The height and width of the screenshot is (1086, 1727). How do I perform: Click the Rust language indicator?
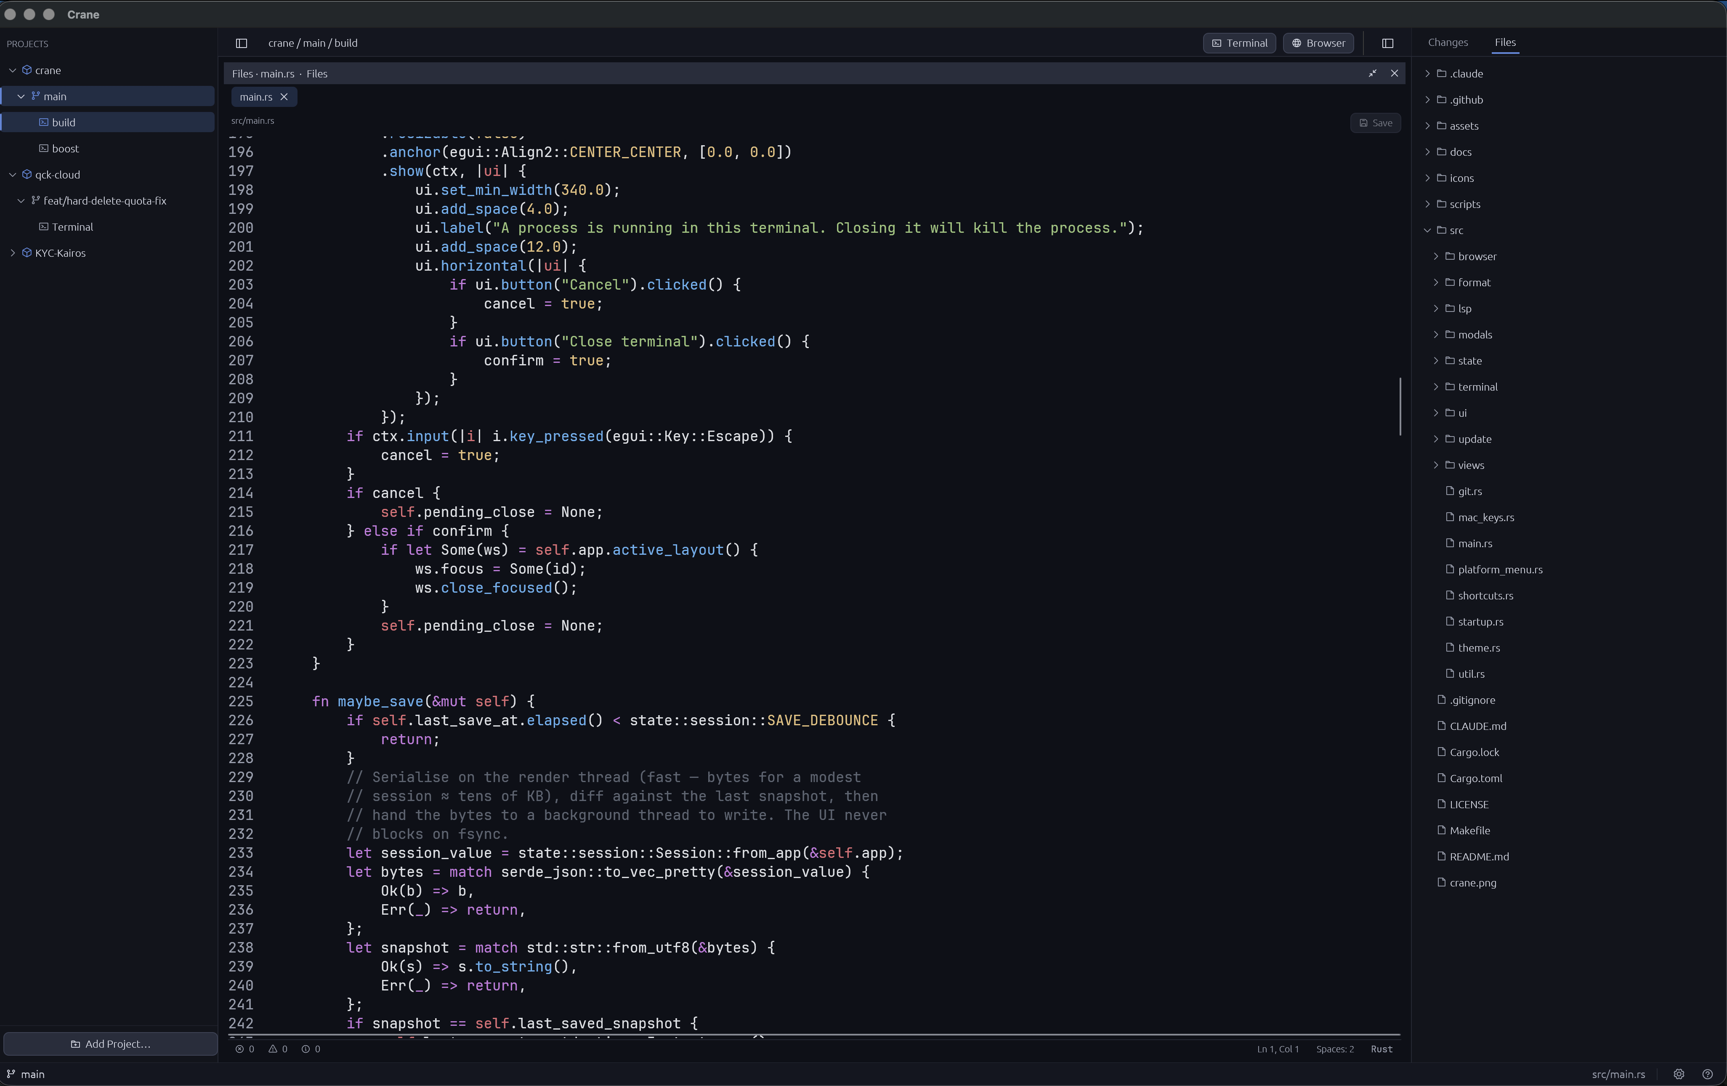(1382, 1049)
